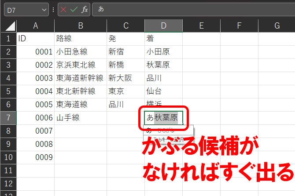Click the Name Box showing D7
This screenshot has height=196, width=295.
pyautogui.click(x=26, y=10)
